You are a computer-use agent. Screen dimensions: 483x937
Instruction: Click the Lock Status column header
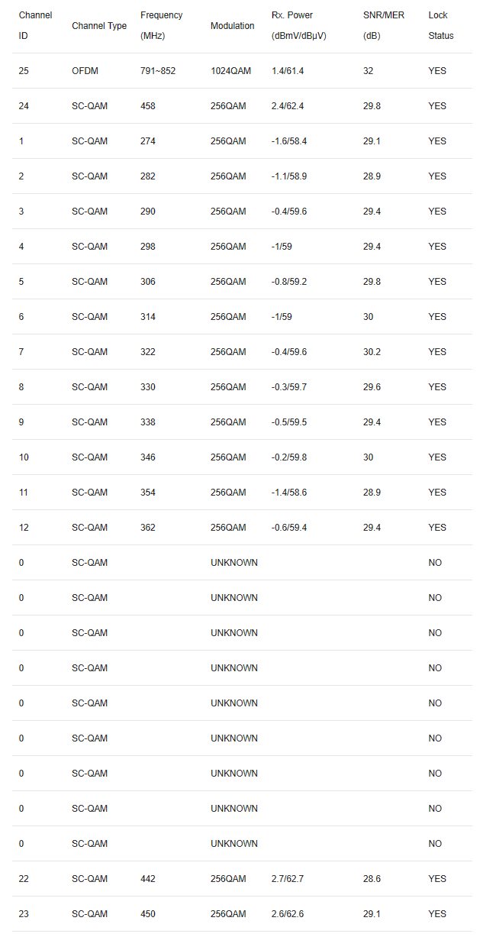point(441,26)
